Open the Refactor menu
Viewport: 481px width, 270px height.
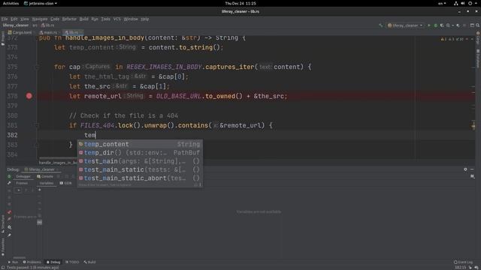click(69, 19)
